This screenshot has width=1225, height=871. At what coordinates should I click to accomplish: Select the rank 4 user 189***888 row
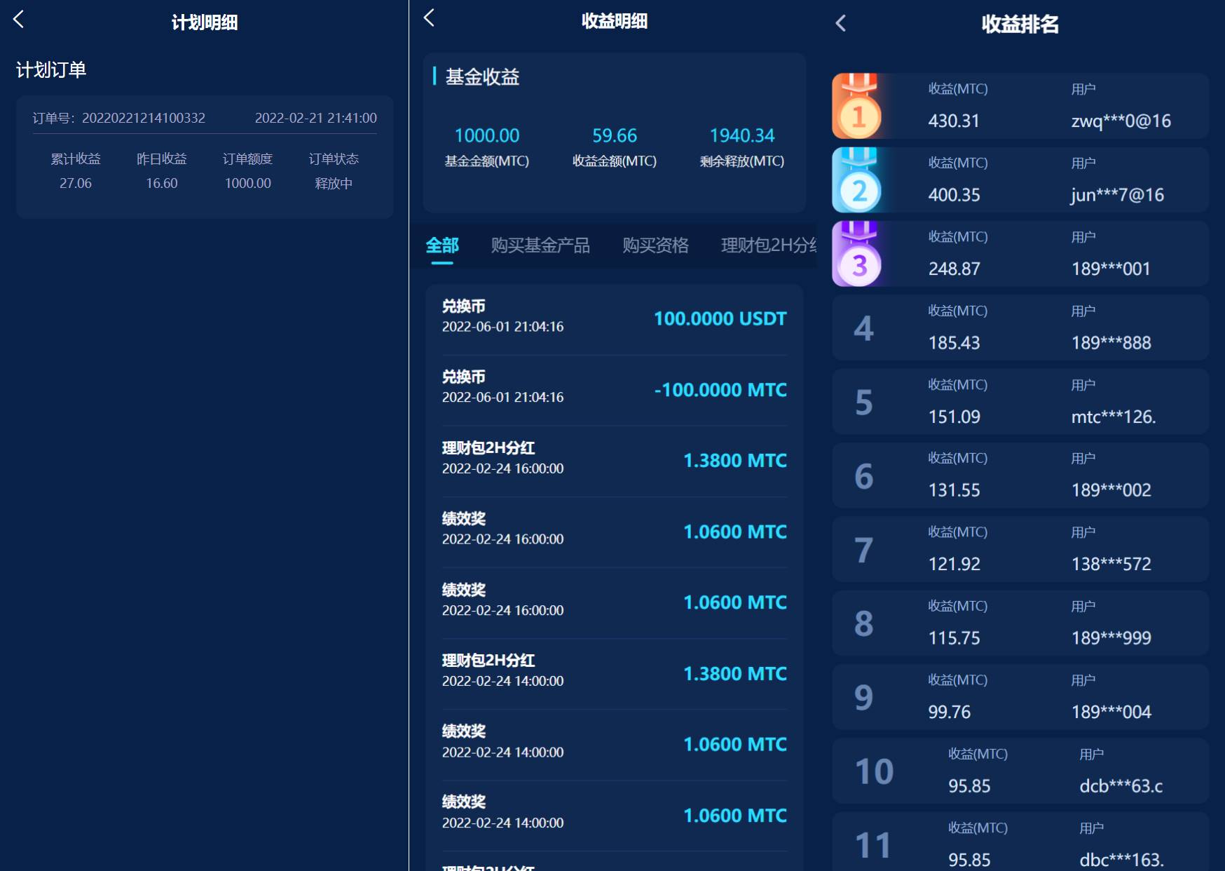click(x=1020, y=328)
